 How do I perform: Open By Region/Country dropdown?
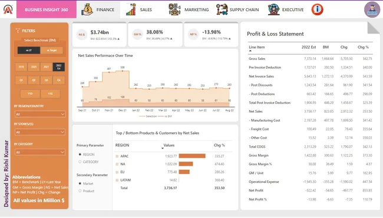[x=40, y=114]
